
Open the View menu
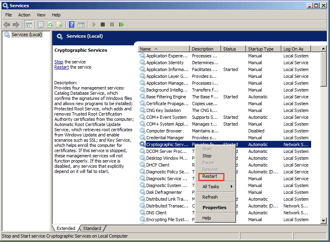click(x=41, y=15)
